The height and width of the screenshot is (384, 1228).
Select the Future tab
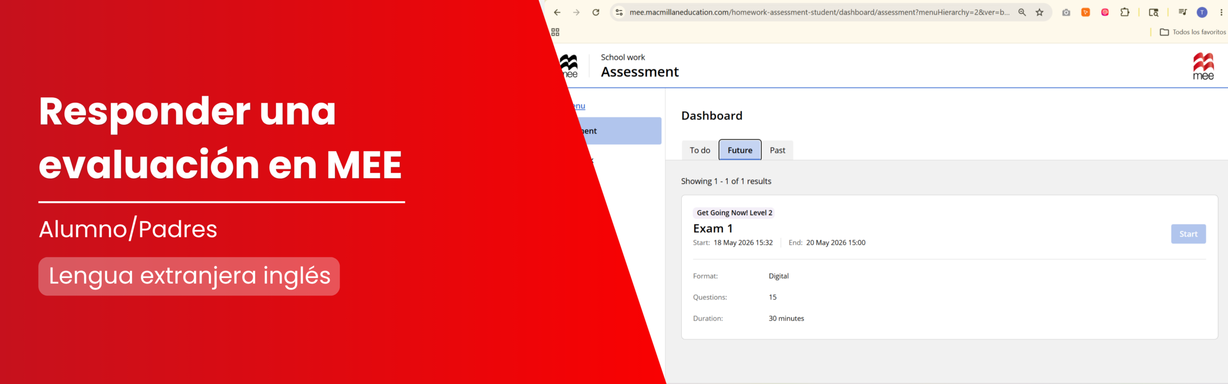[x=740, y=150]
